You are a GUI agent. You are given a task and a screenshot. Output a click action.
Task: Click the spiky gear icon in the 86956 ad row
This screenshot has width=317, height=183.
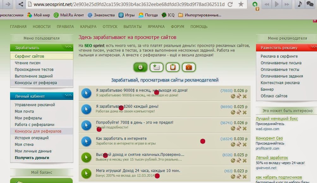[x=233, y=112]
